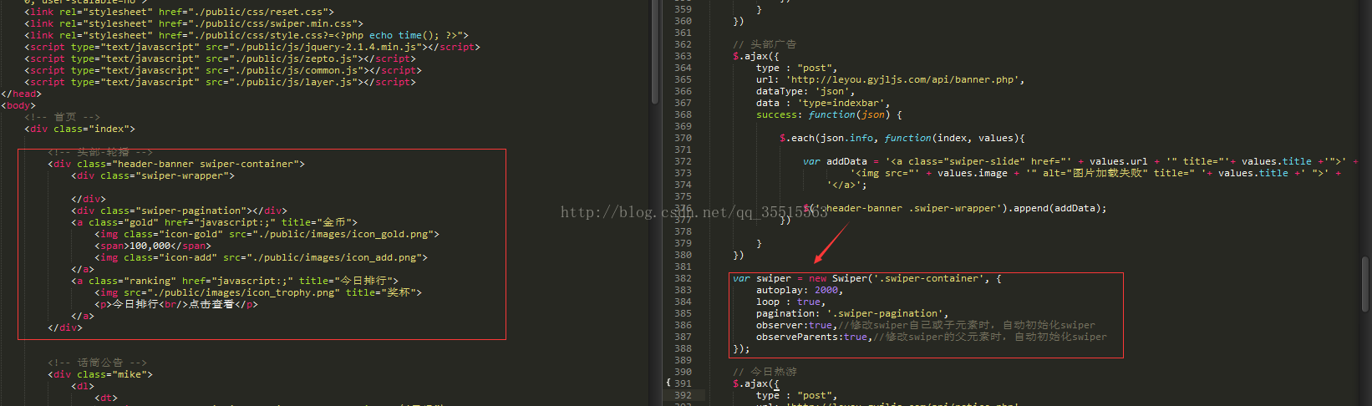Click the icon_trophy.png image tag
The image size is (1372, 406).
(258, 292)
